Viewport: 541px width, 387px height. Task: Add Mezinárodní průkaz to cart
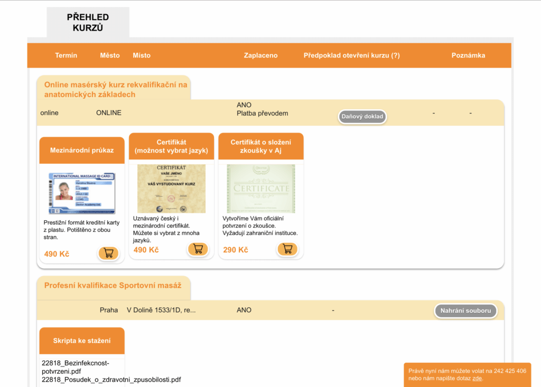[x=108, y=253]
